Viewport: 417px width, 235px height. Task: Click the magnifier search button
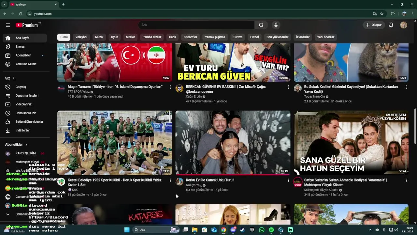click(x=261, y=25)
